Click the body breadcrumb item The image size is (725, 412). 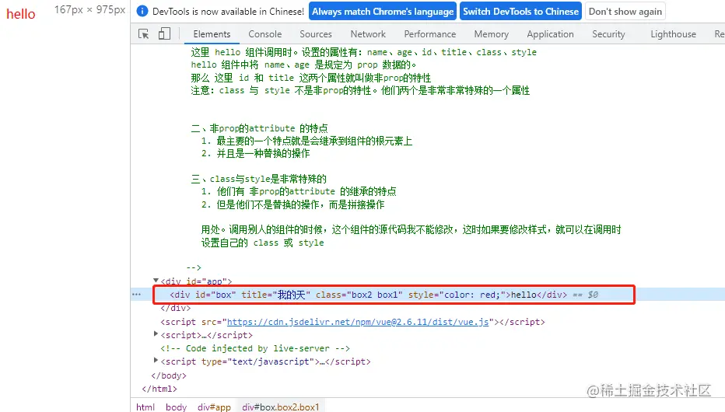point(176,407)
